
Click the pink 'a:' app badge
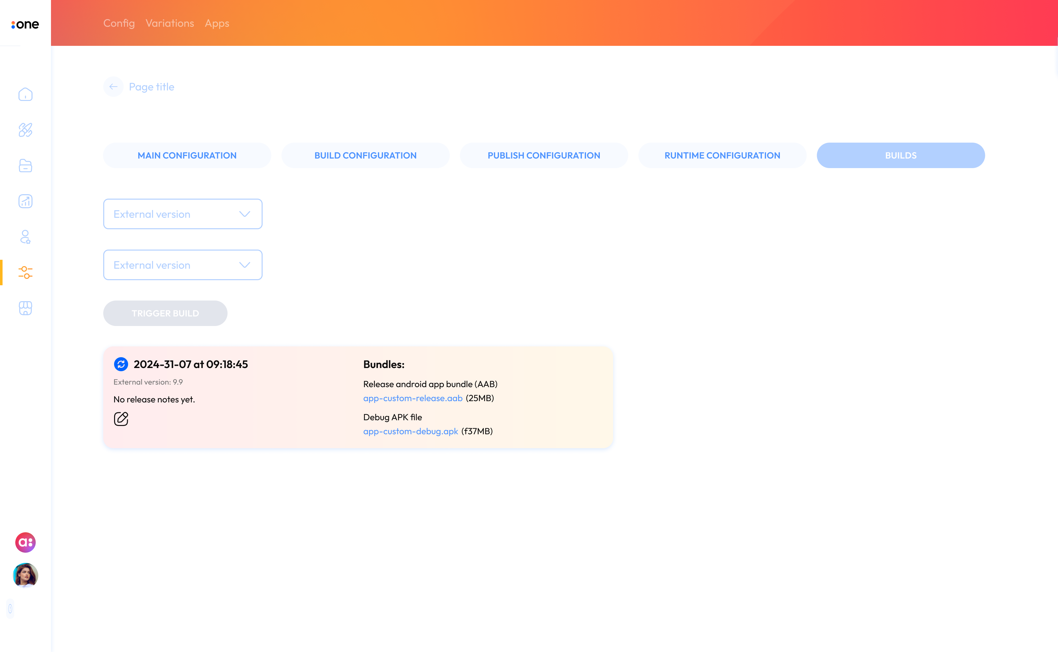click(x=25, y=542)
